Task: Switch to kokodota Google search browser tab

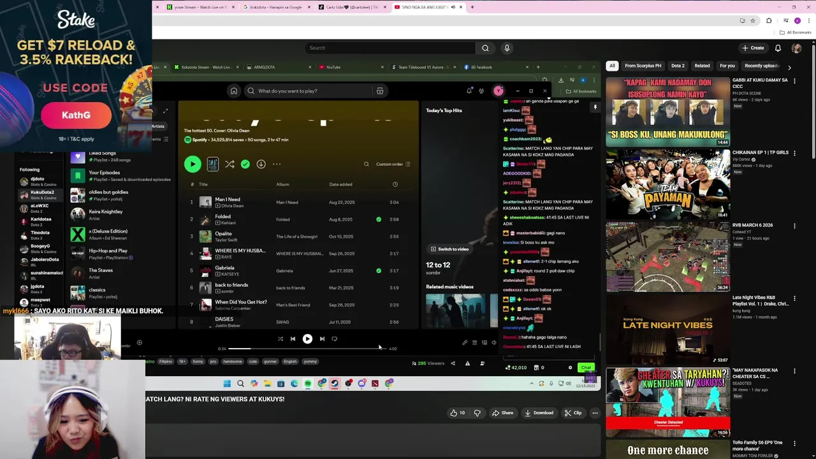Action: (276, 7)
